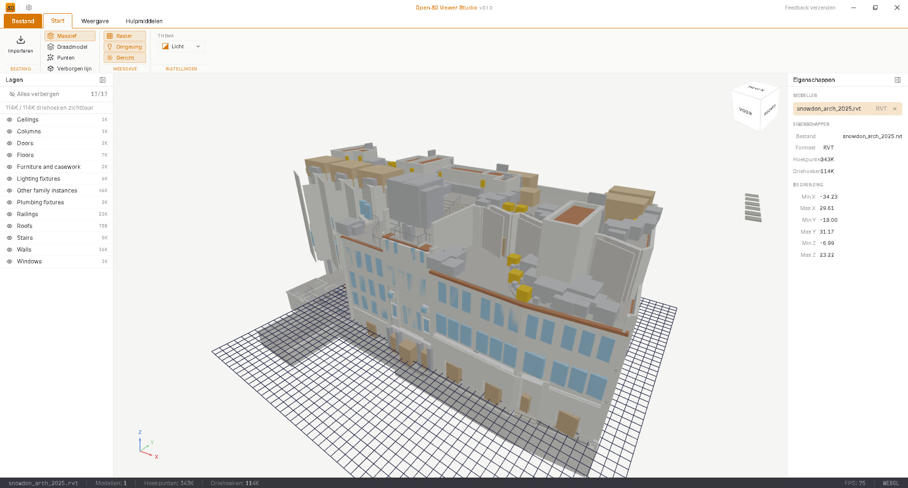Open the Hulpmiddelen tab

pyautogui.click(x=144, y=21)
